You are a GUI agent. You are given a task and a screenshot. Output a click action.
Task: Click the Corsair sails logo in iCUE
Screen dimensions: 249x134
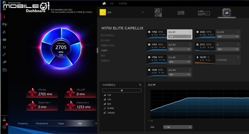click(x=104, y=3)
